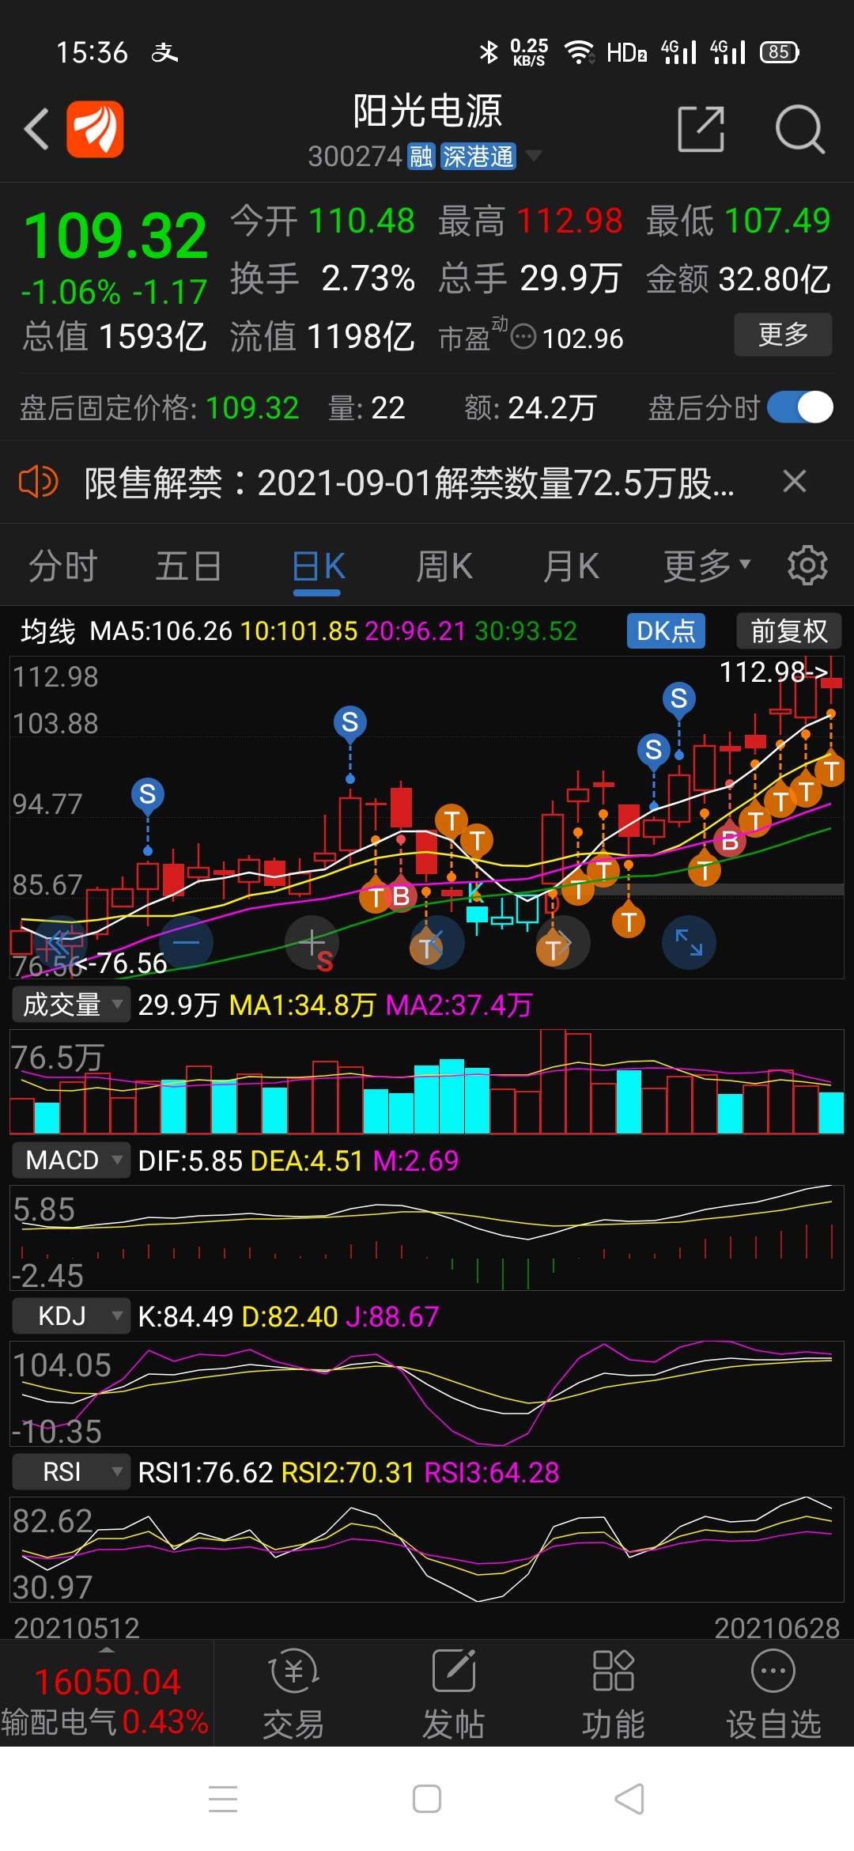854x1851 pixels.
Task: Tap the 更多 quote details button
Action: pyautogui.click(x=783, y=335)
